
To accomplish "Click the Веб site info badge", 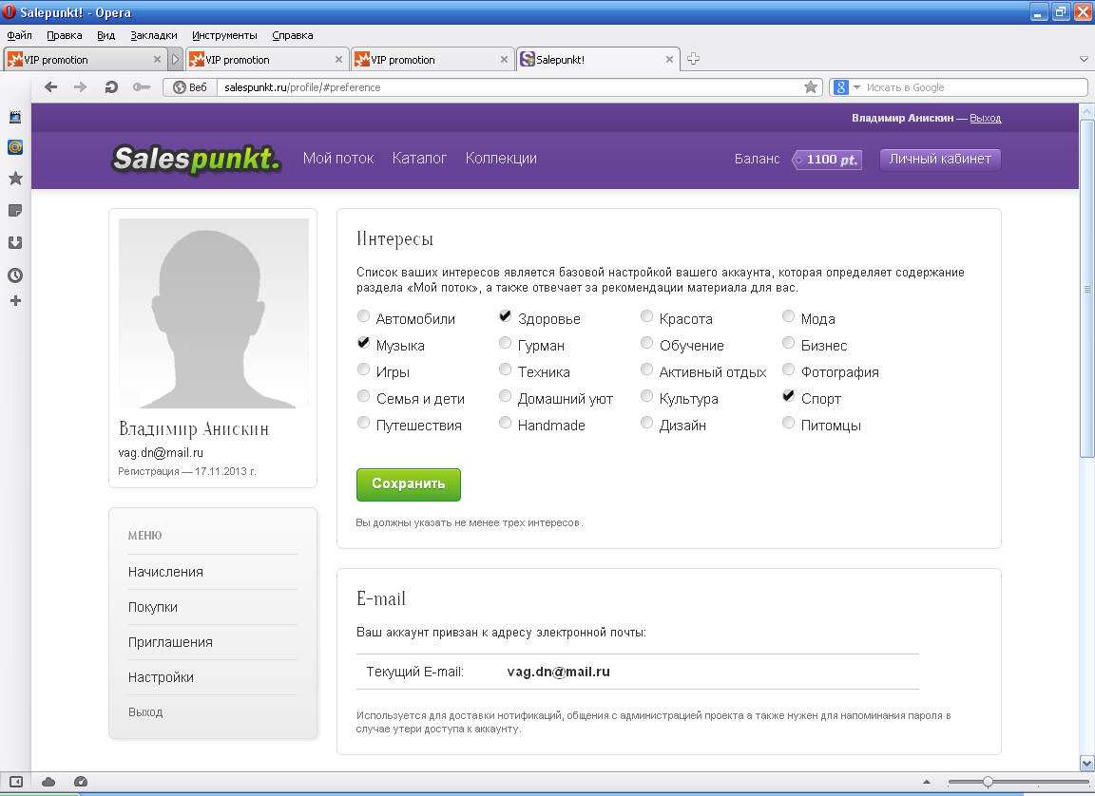I will (x=191, y=87).
